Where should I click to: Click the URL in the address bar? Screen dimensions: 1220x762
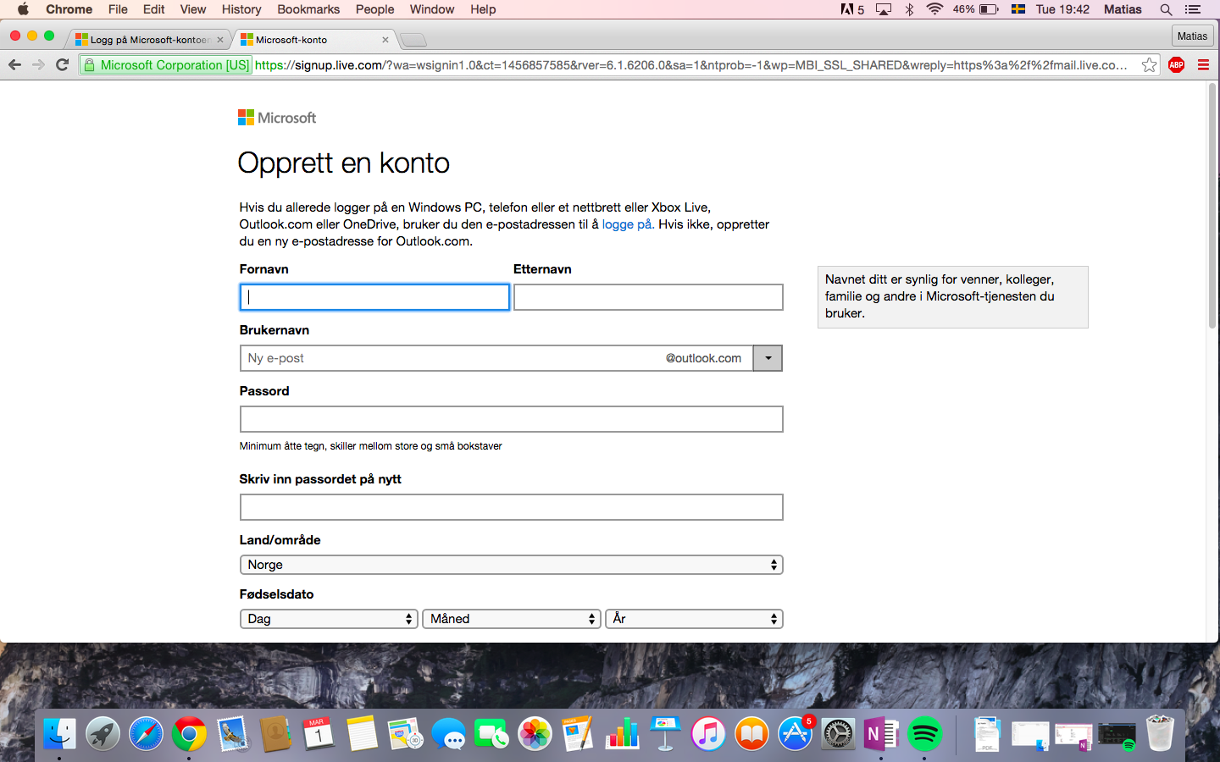(x=690, y=65)
